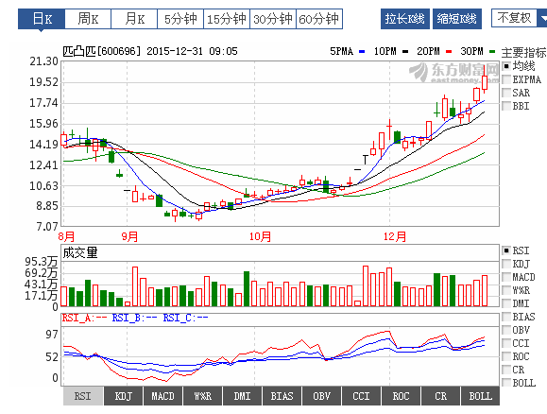Click the stock code [600696] title

[119, 51]
